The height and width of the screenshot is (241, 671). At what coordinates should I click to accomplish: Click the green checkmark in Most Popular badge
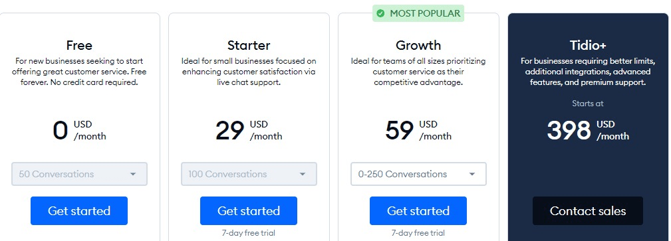(x=380, y=14)
